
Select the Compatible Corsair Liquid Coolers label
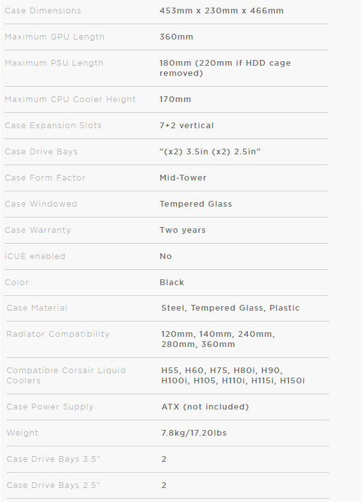pyautogui.click(x=66, y=375)
